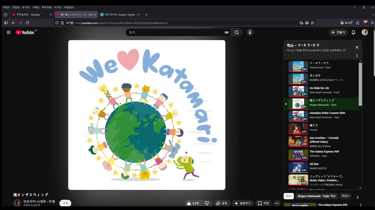Open a new browser tab
This screenshot has height=210, width=375.
[146, 15]
